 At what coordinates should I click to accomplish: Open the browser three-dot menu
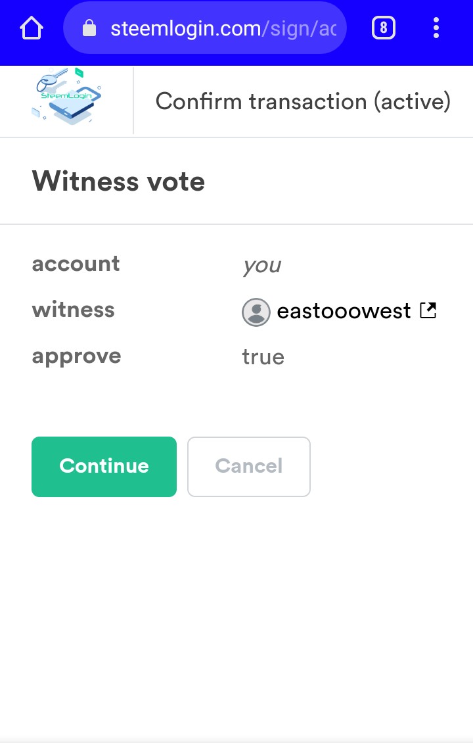click(x=436, y=28)
